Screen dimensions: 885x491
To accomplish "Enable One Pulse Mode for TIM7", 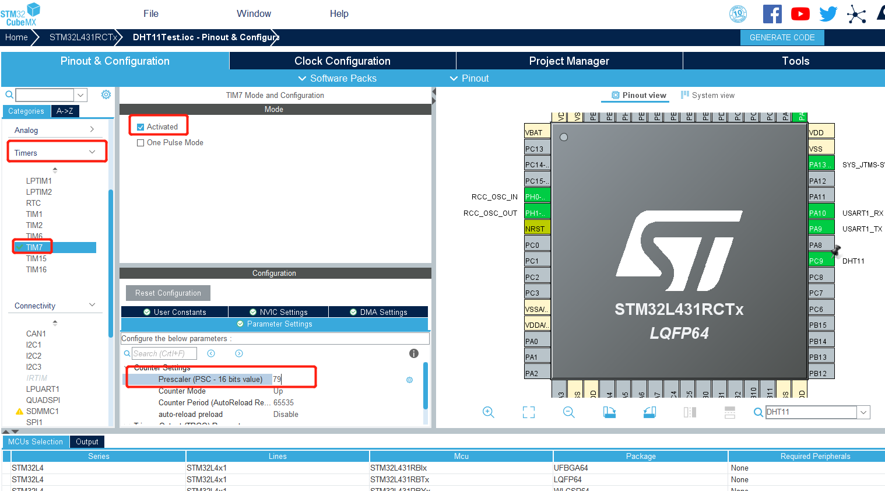I will [140, 142].
